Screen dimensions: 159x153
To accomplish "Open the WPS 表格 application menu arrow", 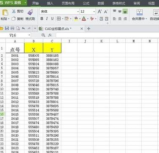I will [x=25, y=3].
